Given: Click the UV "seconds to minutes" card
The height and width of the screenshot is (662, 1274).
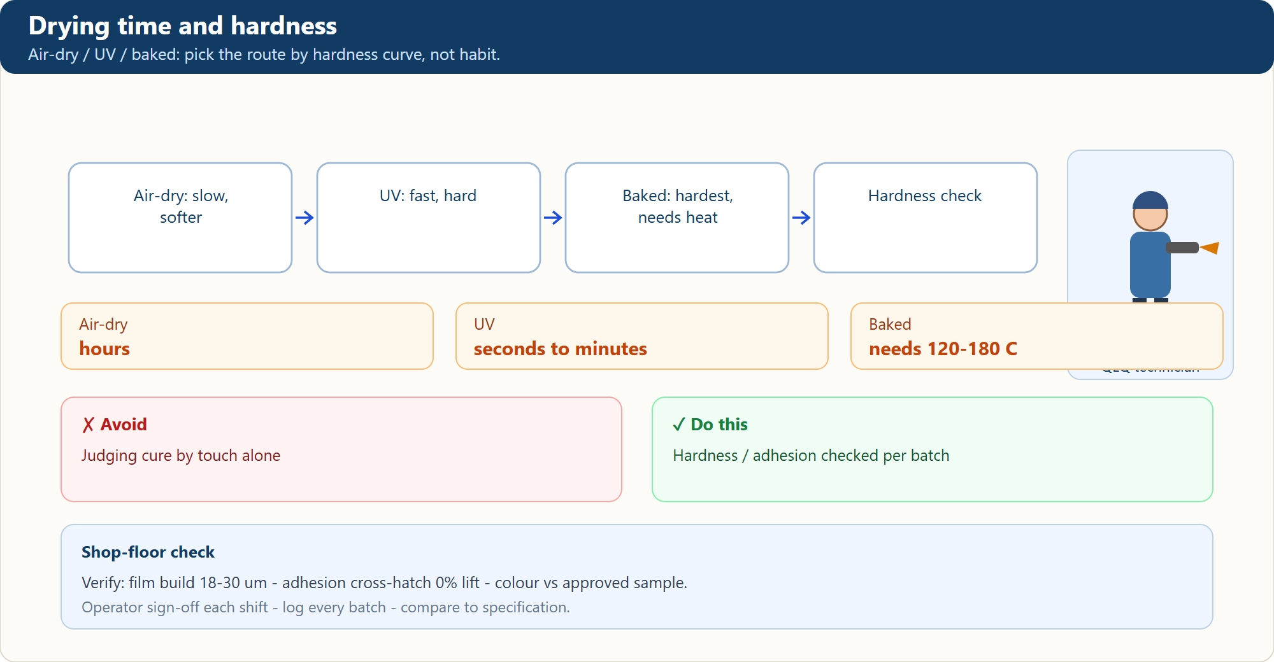Looking at the screenshot, I should (x=642, y=336).
